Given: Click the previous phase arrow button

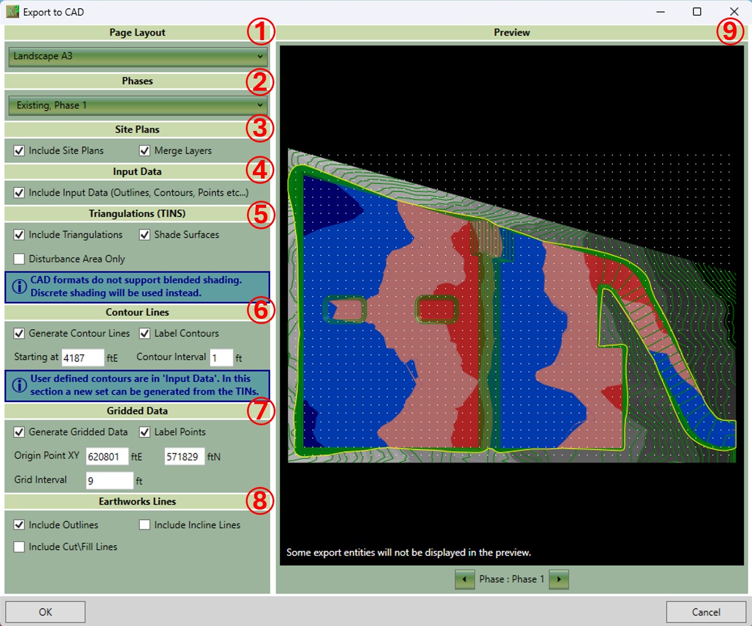Looking at the screenshot, I should tap(464, 579).
